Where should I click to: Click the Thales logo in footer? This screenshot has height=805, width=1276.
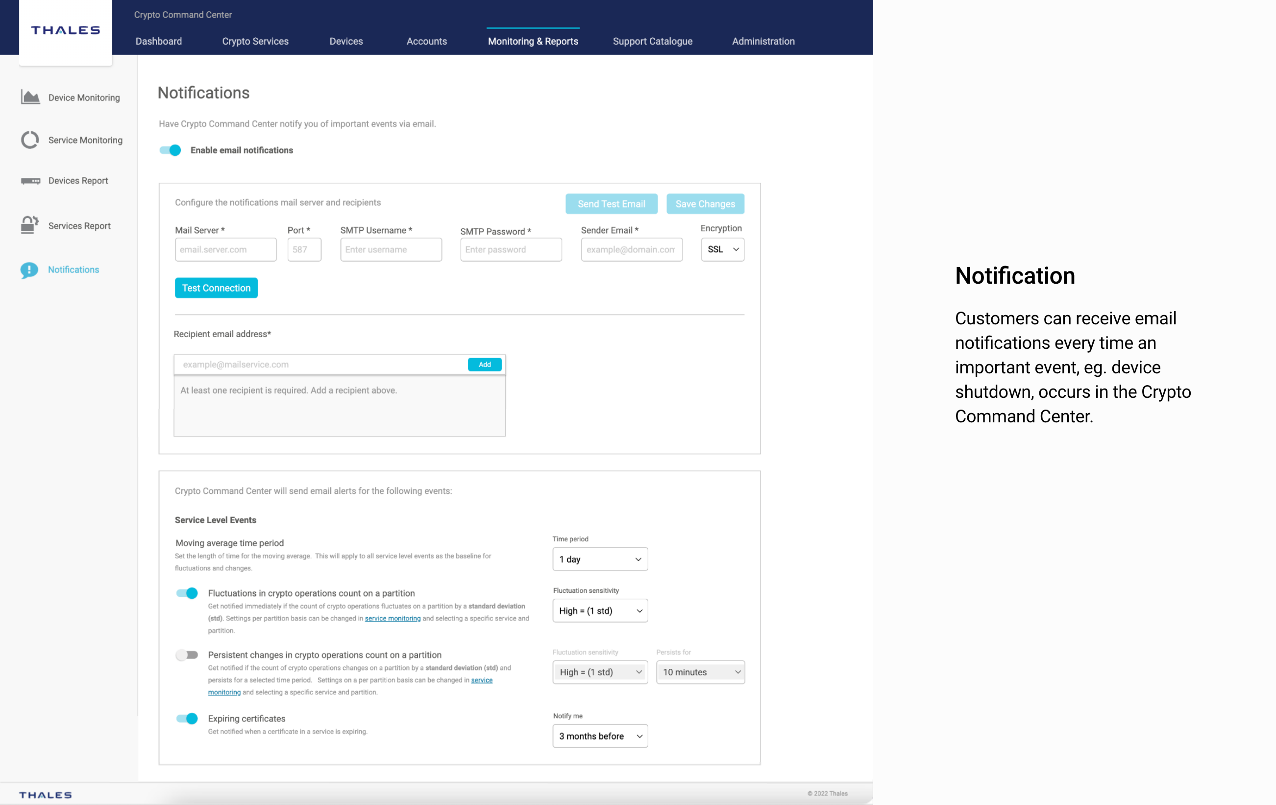coord(46,794)
